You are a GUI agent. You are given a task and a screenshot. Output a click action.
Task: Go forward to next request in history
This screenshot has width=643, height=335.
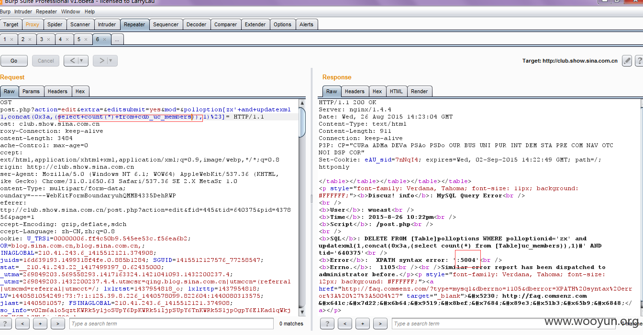click(x=101, y=61)
